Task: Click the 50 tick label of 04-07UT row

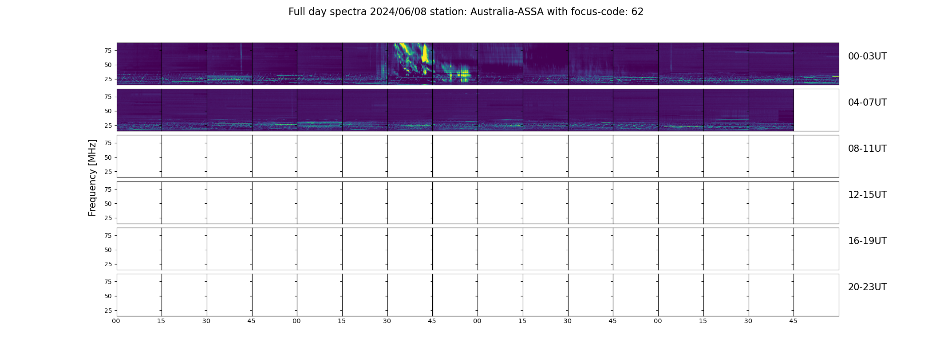Action: 108,111
